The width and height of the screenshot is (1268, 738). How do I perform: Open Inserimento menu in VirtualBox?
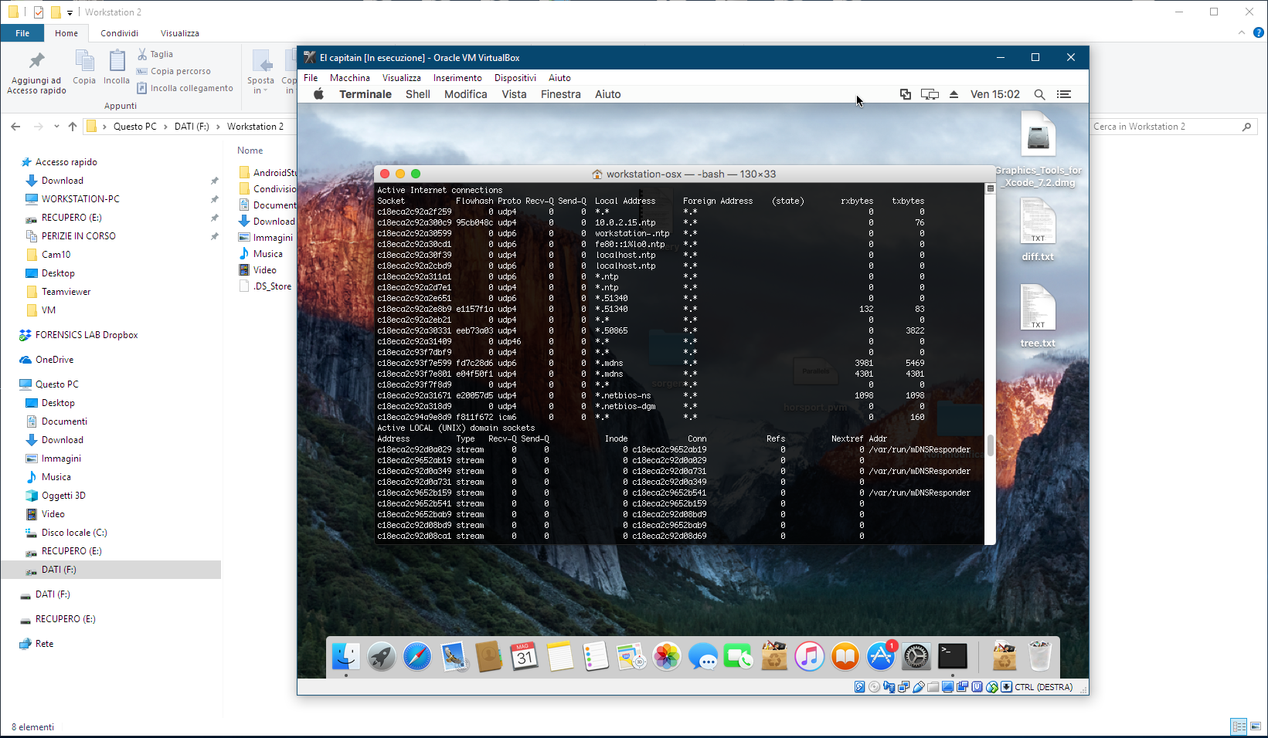[457, 78]
